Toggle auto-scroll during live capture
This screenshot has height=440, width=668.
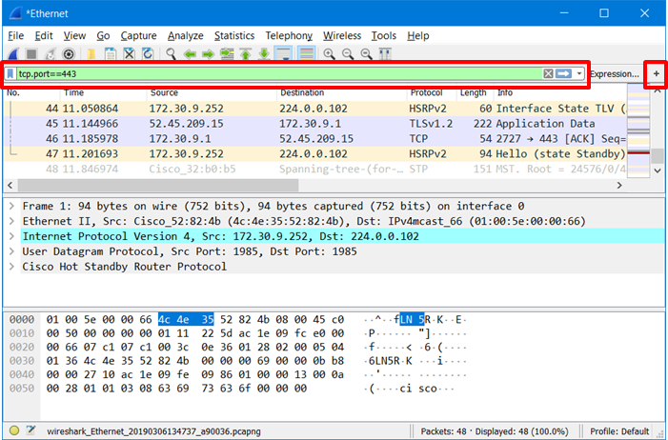(283, 54)
